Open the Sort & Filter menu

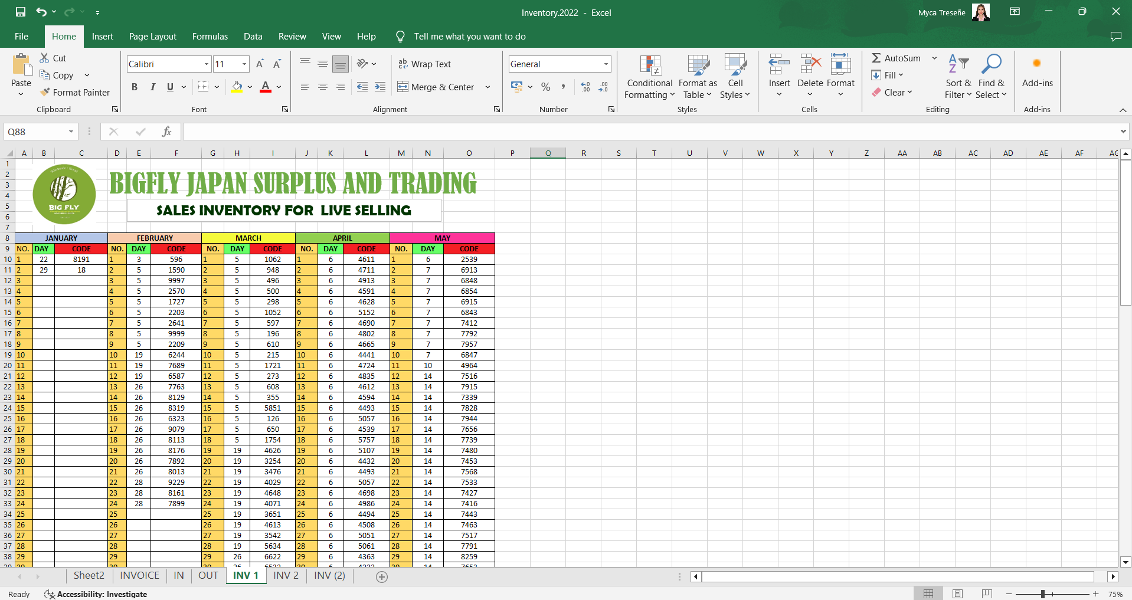click(x=958, y=77)
